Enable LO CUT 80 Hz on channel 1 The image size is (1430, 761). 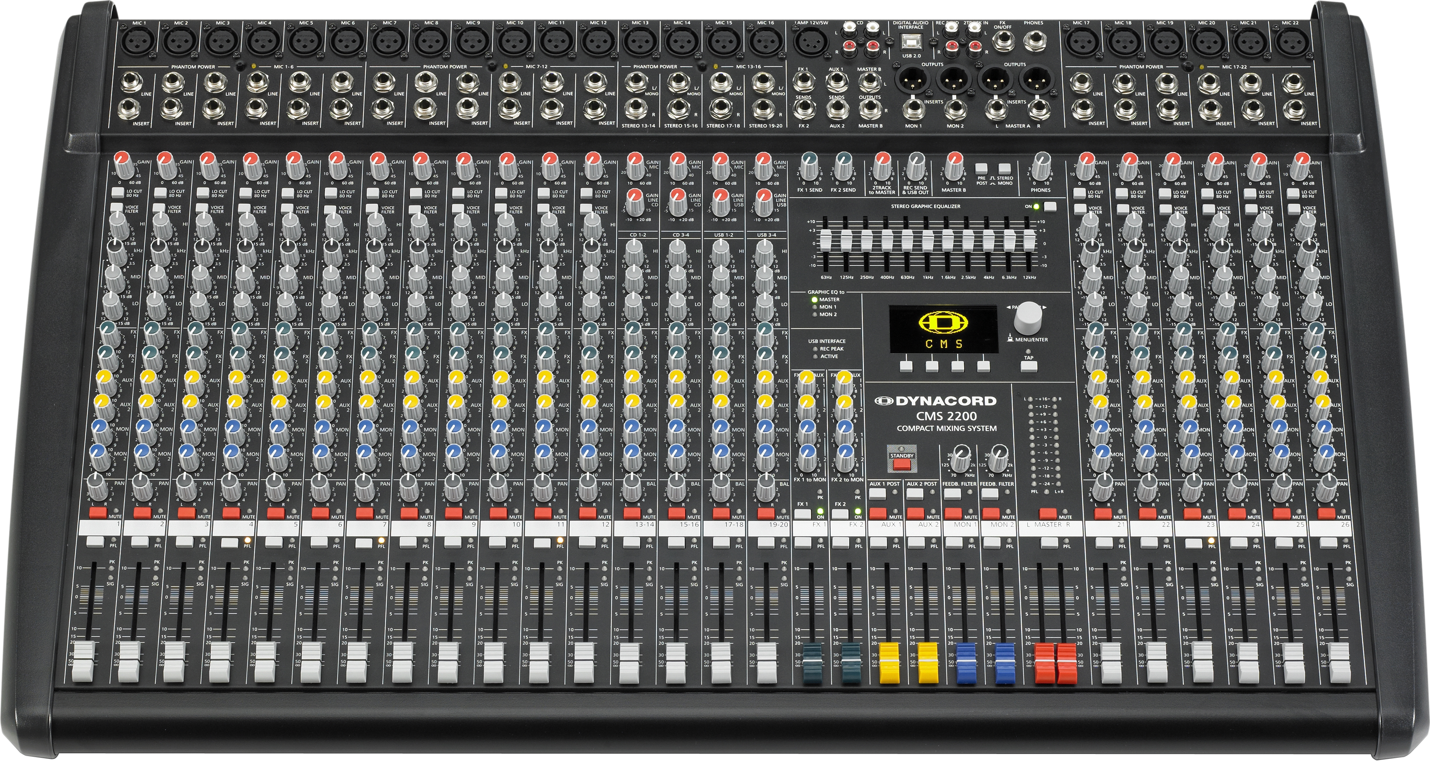[x=118, y=193]
